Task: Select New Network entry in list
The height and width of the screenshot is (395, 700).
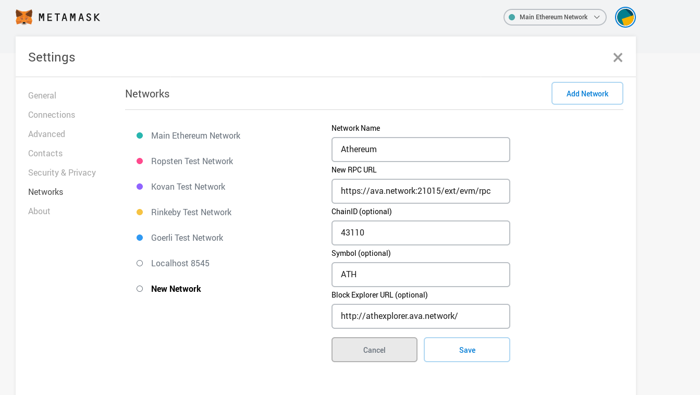Action: pyautogui.click(x=176, y=289)
